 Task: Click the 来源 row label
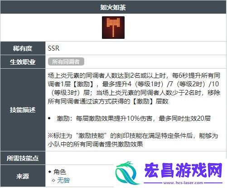pyautogui.click(x=23, y=176)
